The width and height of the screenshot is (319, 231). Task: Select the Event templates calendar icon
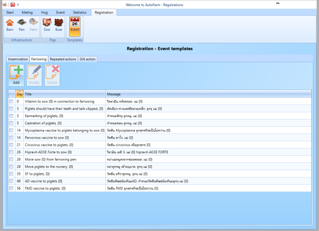pyautogui.click(x=75, y=25)
